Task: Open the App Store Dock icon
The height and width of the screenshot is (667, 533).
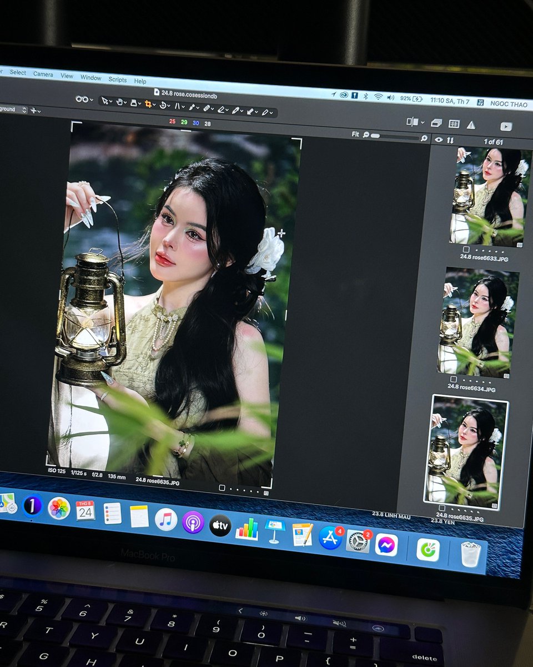Action: (x=331, y=538)
